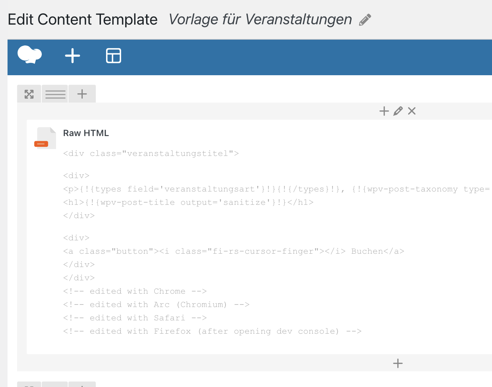This screenshot has height=387, width=492.
Task: Delete the column with the X icon
Action: tap(412, 111)
